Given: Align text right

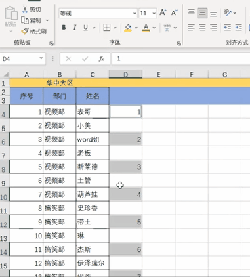Looking at the screenshot, I should (x=213, y=28).
